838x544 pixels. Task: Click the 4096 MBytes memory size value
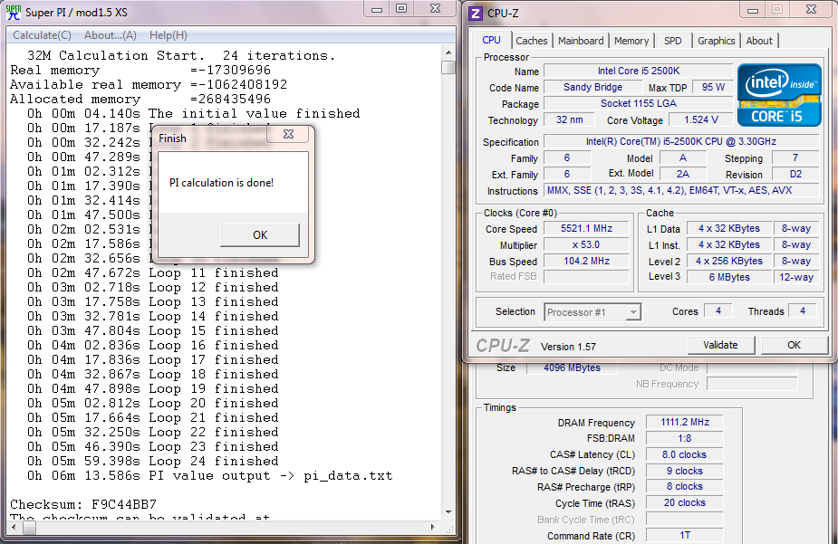[572, 367]
